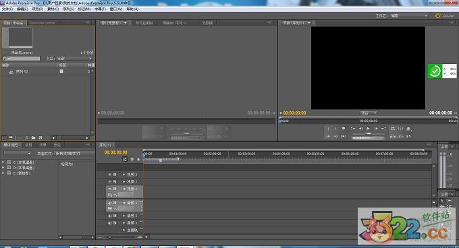459x248 pixels.
Task: Open the 帮助(H) menu
Action: pyautogui.click(x=132, y=9)
